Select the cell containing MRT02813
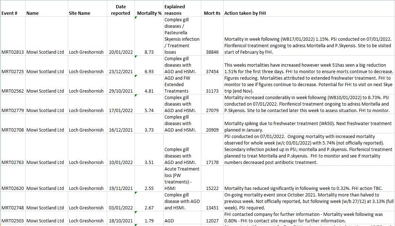 coord(13,52)
